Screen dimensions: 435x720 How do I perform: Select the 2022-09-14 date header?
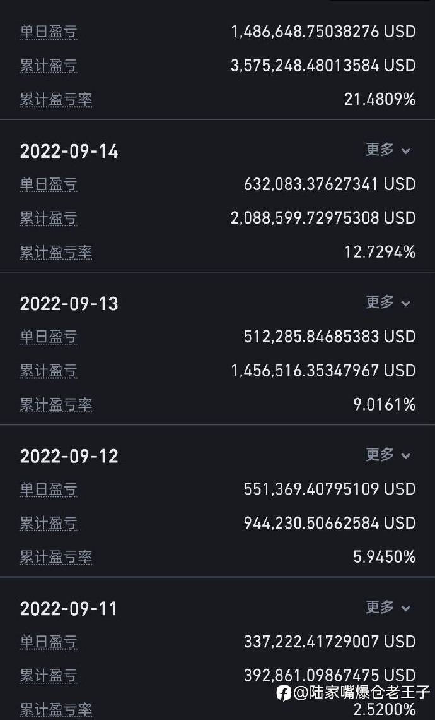(x=69, y=152)
